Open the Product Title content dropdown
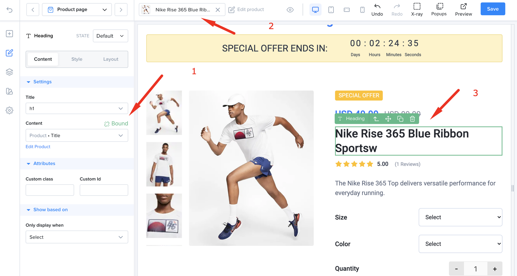This screenshot has width=517, height=276. [77, 135]
